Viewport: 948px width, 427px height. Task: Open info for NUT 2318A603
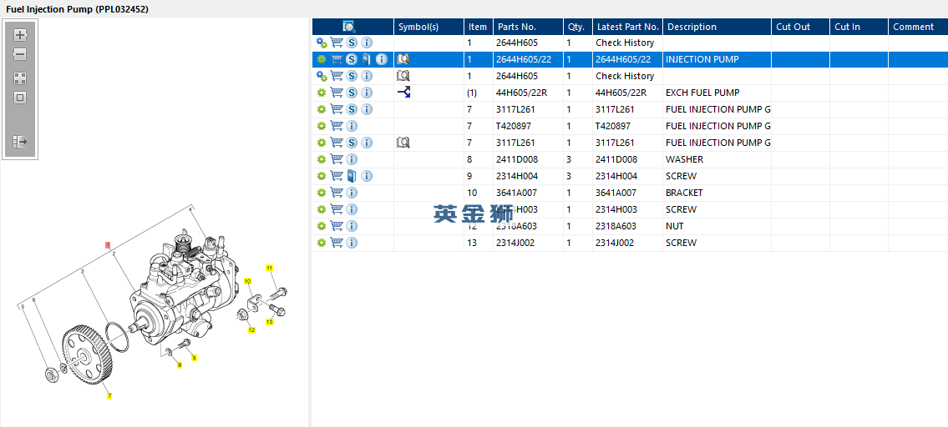(x=352, y=226)
